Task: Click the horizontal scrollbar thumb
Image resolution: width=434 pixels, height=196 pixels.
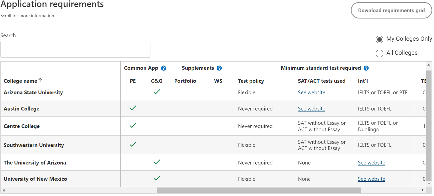Action: pos(259,190)
